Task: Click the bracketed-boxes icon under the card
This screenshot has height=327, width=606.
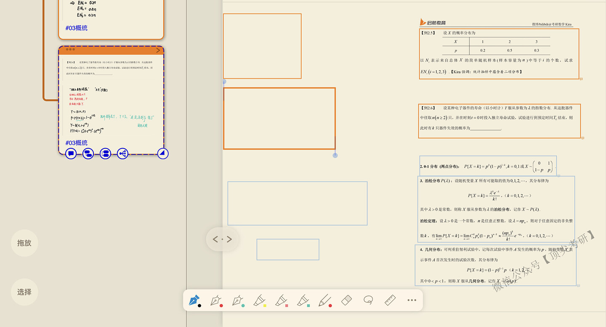Action: click(x=105, y=153)
